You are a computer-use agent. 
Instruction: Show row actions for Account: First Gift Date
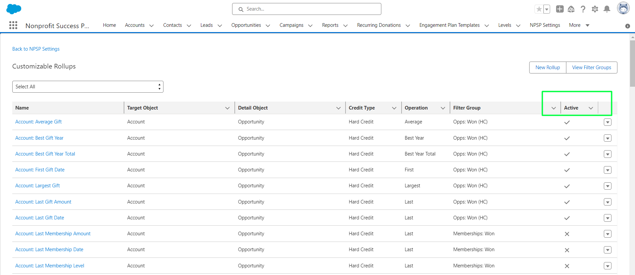pos(607,170)
